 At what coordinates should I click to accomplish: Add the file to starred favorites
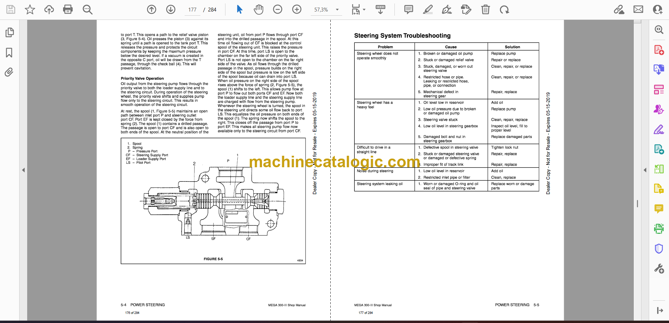point(30,9)
